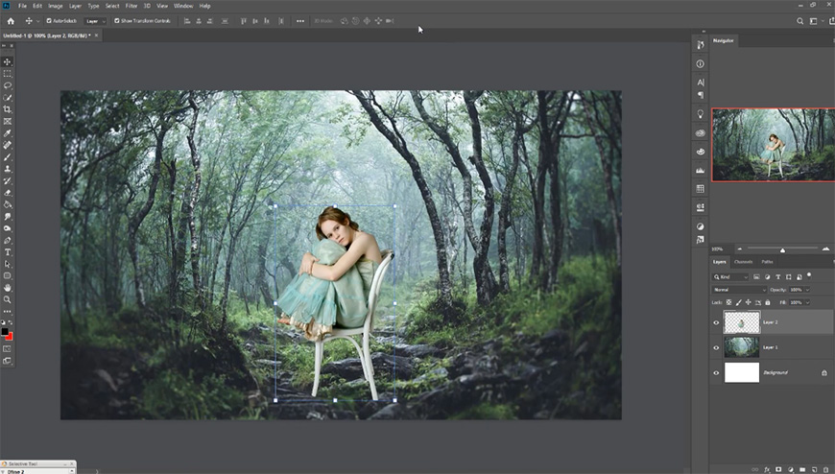
Task: Select the Healing Brush tool
Action: tap(8, 145)
